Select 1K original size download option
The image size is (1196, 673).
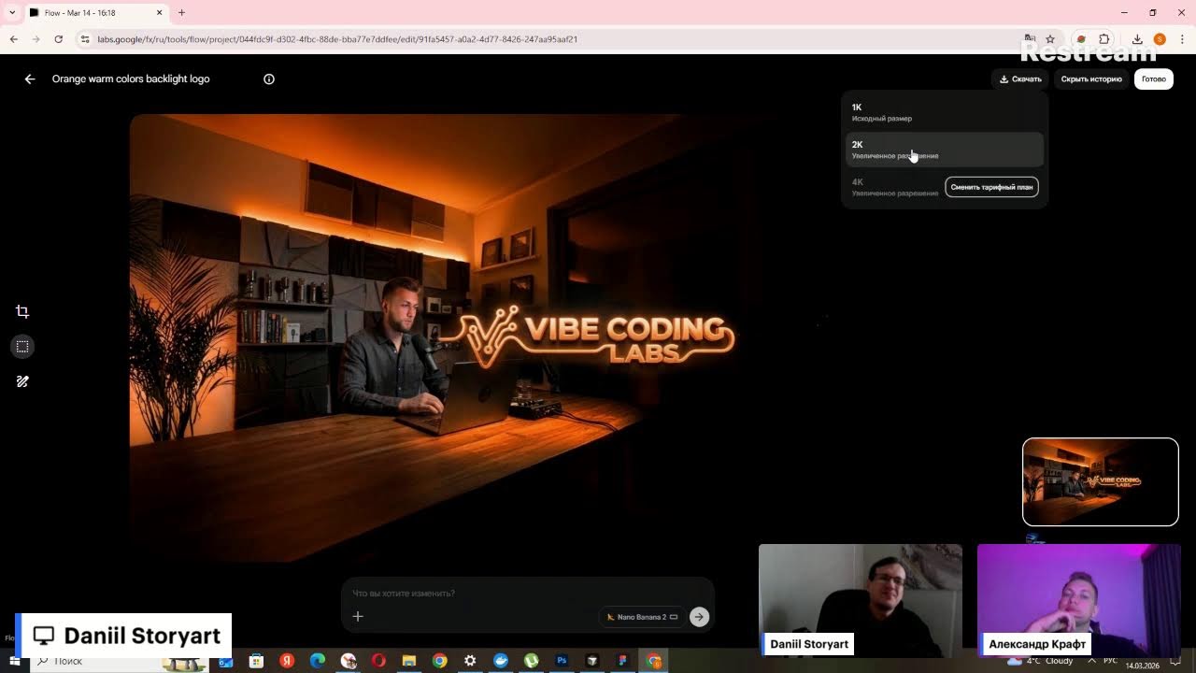click(944, 112)
